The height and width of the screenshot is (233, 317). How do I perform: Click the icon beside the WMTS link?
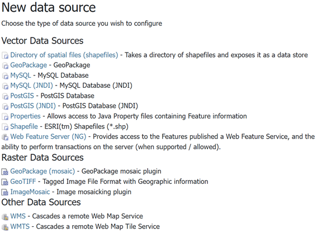(x=5, y=227)
